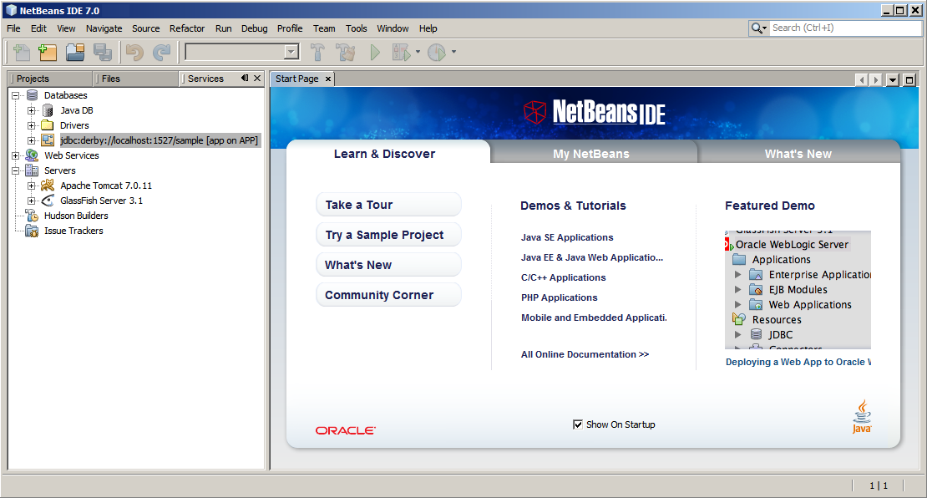927x498 pixels.
Task: Click the Search (Ctrl+I) input field
Action: point(845,28)
